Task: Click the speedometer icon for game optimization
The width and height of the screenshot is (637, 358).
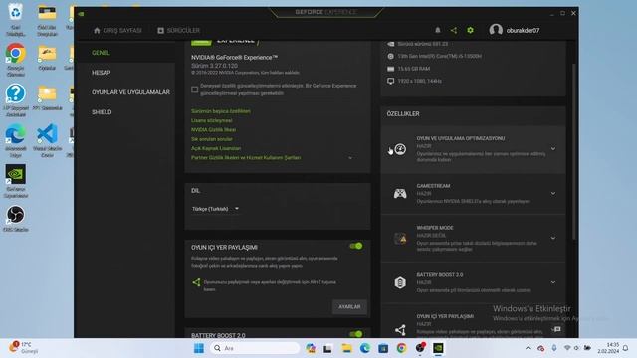Action: point(400,149)
